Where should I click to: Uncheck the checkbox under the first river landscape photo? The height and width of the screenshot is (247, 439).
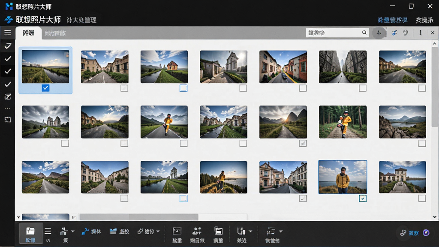point(45,88)
